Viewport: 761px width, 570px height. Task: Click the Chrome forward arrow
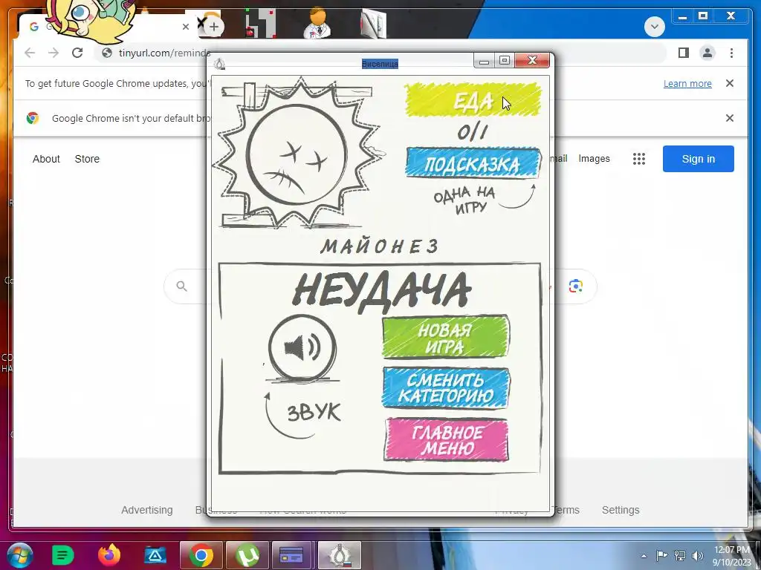point(54,53)
